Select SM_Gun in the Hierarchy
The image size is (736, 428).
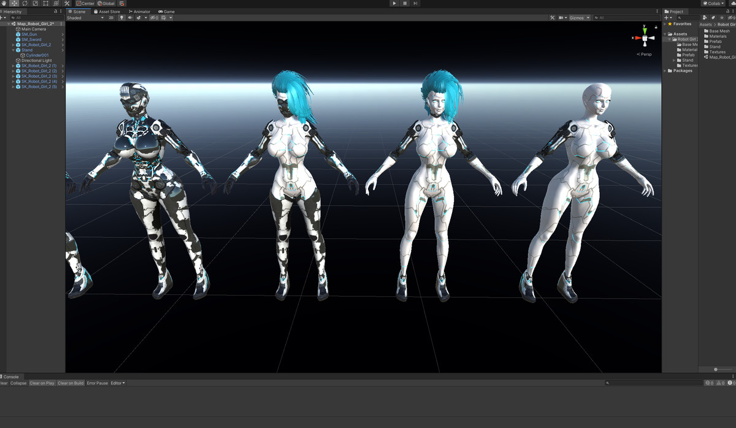tap(29, 34)
